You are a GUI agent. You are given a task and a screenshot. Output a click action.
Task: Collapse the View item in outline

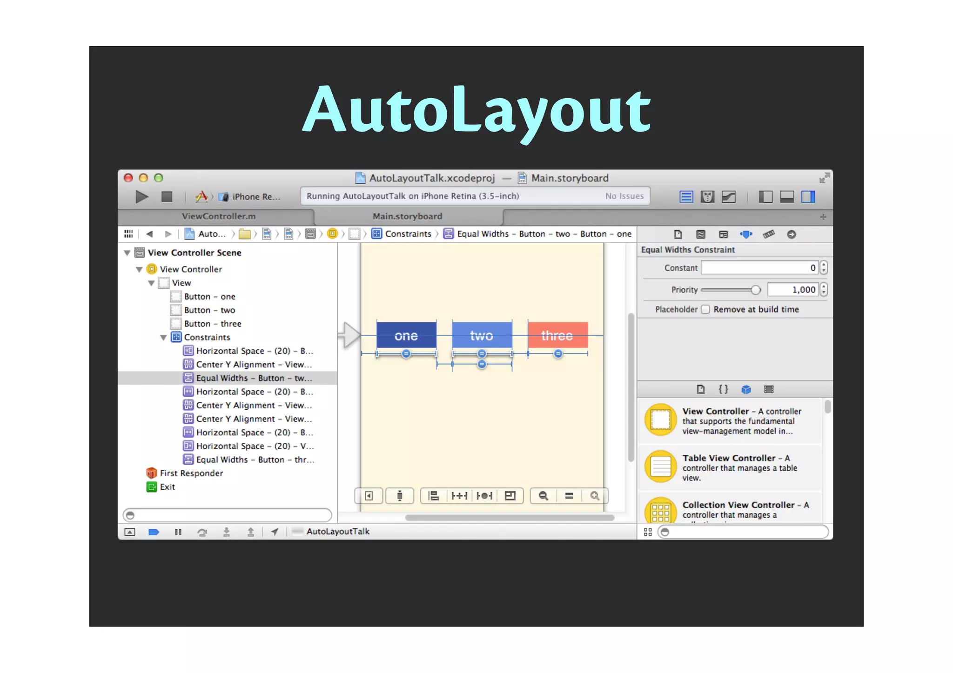pyautogui.click(x=151, y=283)
